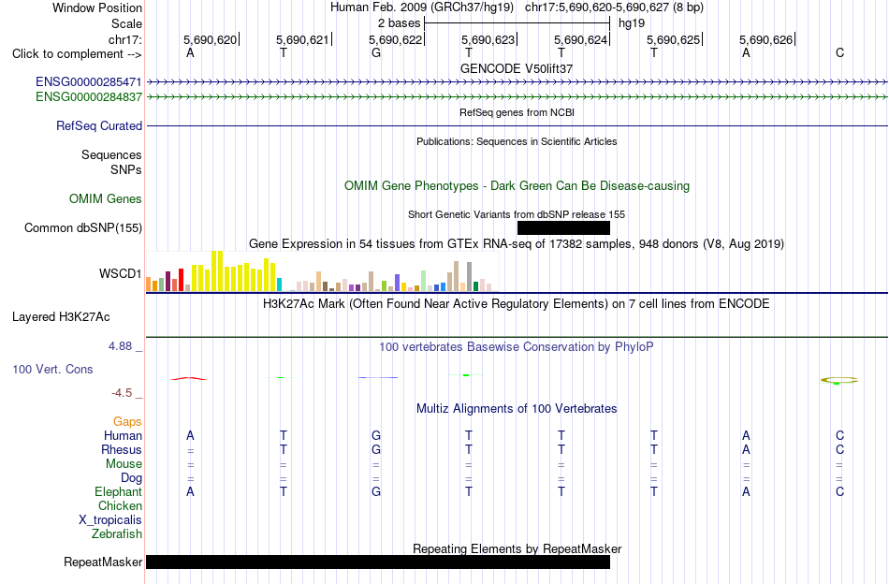Screen dimensions: 889x584
Task: Click the red PhyloP conservation mark
Action: pyautogui.click(x=189, y=378)
